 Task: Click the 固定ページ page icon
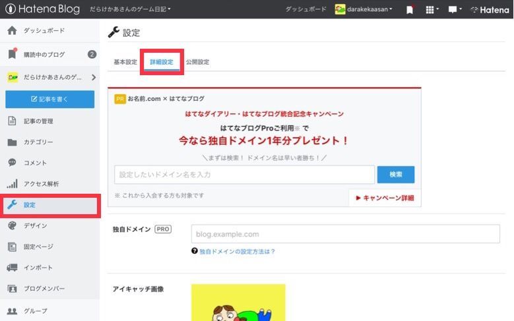point(12,247)
